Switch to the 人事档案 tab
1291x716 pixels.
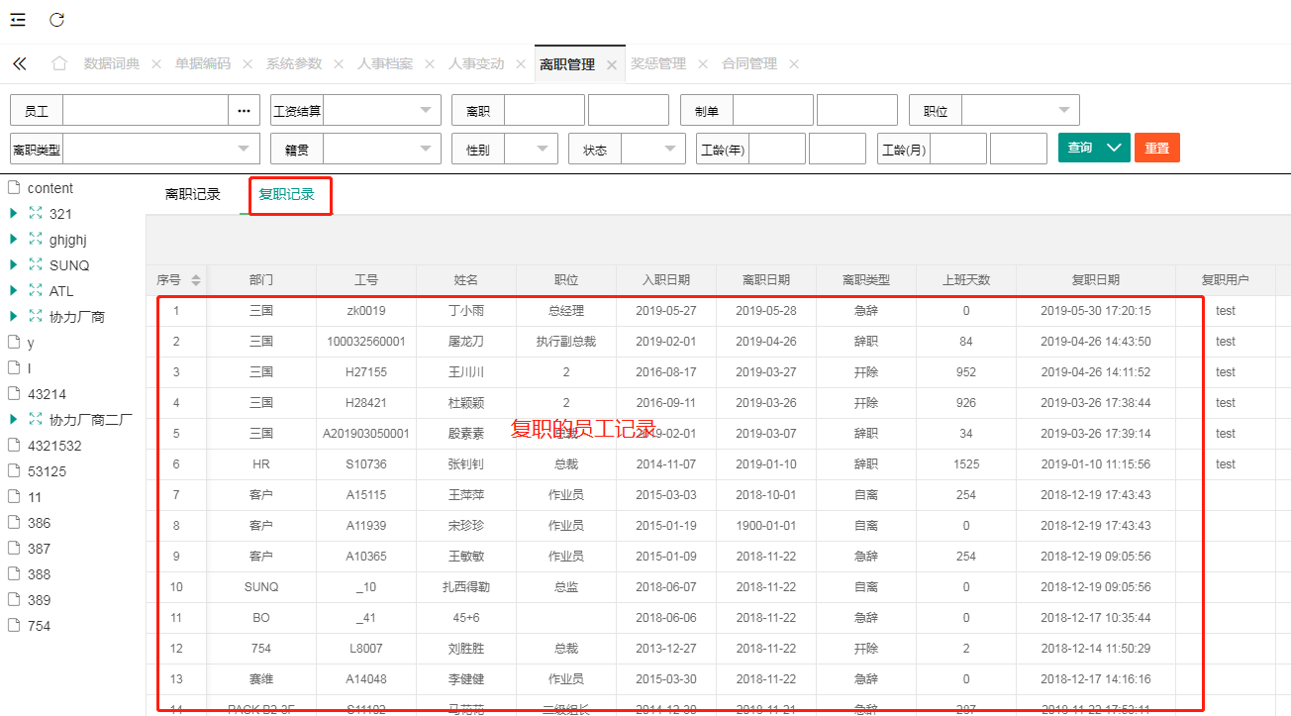tap(385, 63)
